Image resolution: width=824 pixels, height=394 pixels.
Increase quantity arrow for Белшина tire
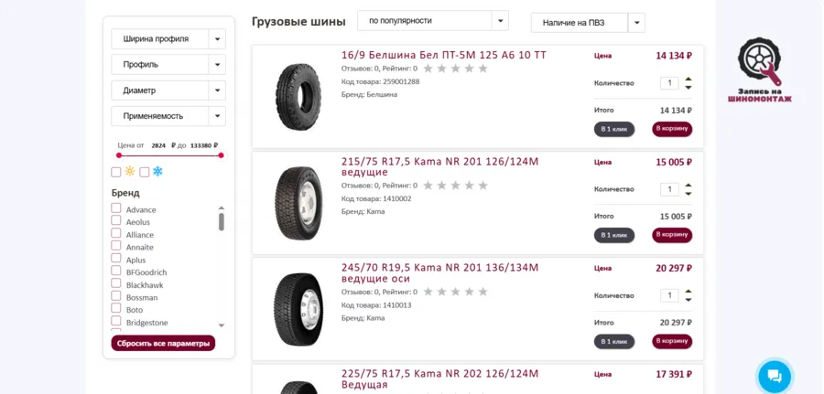(688, 80)
